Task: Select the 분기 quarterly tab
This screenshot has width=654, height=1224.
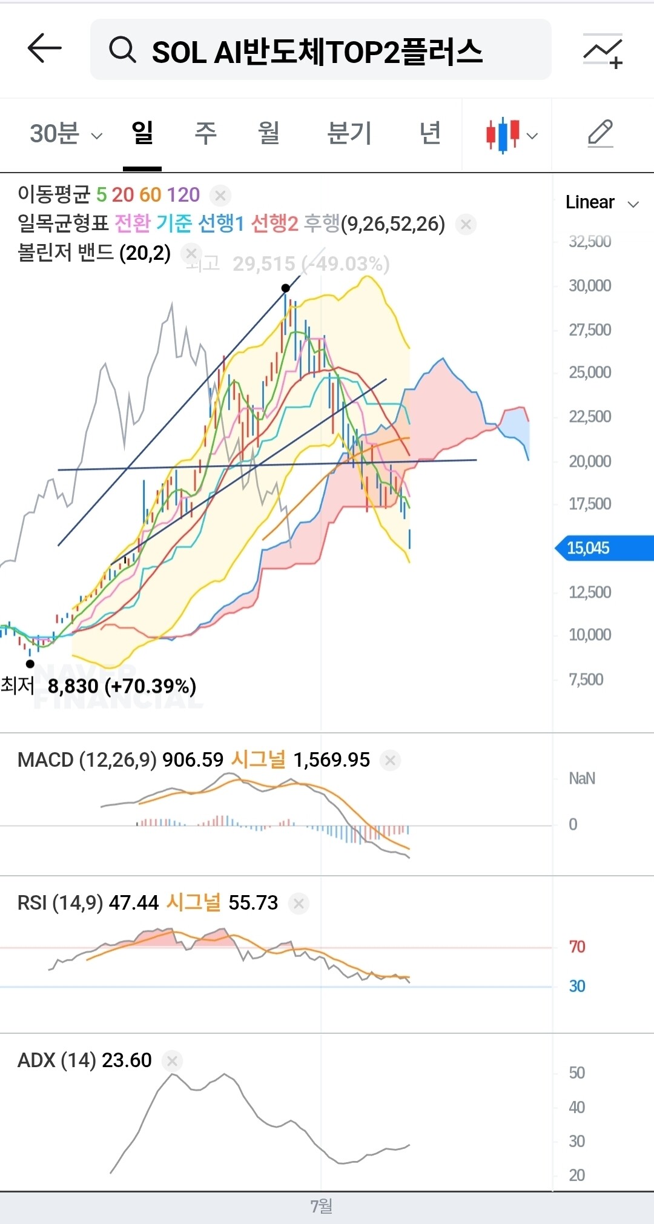Action: [349, 133]
